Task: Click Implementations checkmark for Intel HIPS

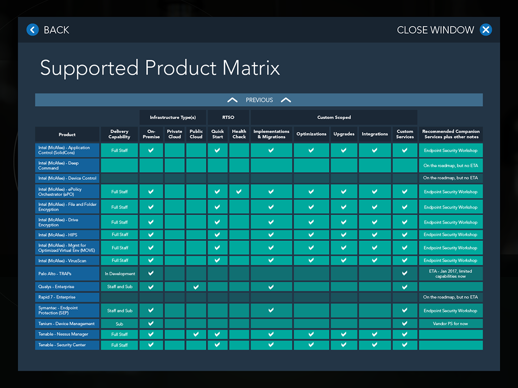Action: (x=271, y=234)
